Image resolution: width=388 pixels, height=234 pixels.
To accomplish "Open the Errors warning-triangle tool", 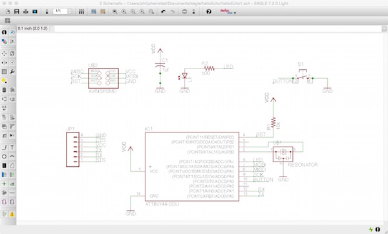I will pos(12,214).
